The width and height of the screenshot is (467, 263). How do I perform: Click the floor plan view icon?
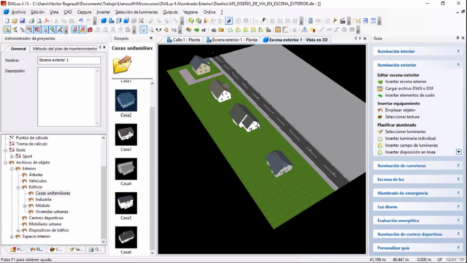click(x=112, y=20)
